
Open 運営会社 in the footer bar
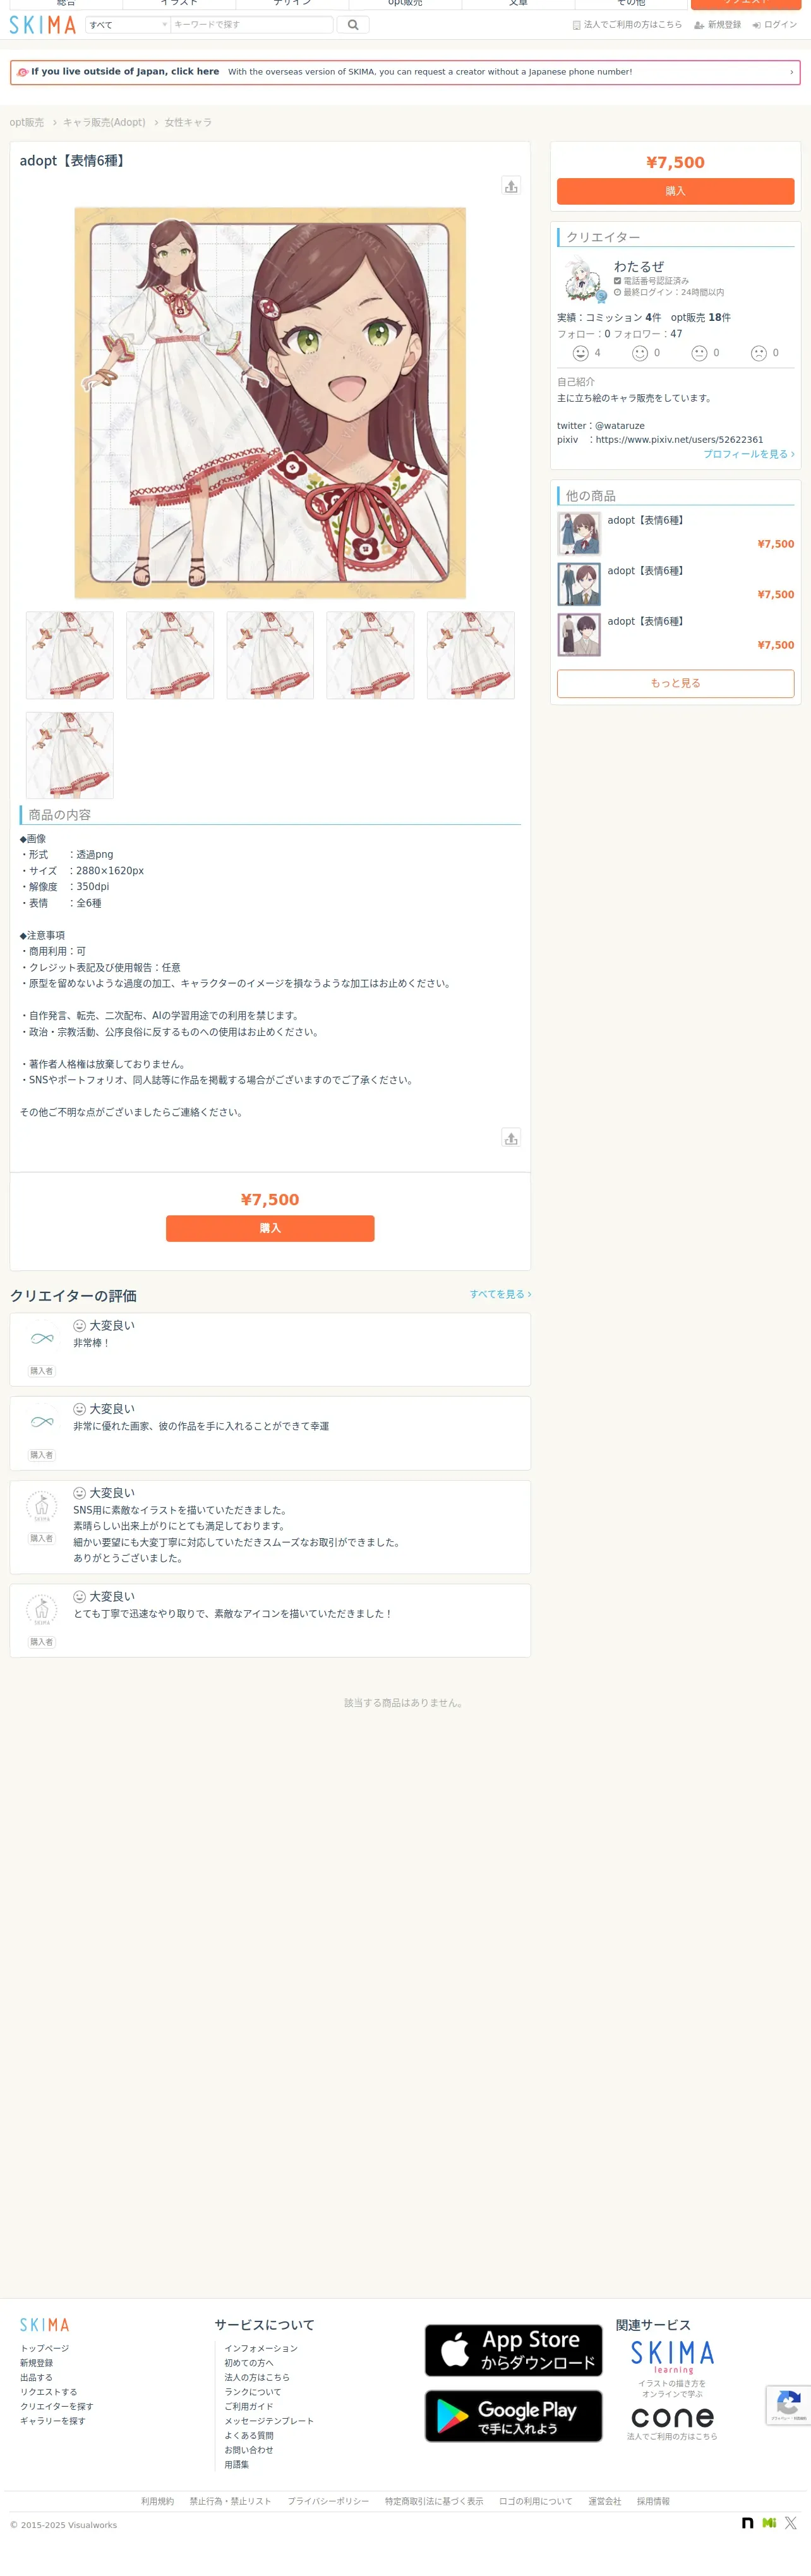click(x=605, y=2501)
